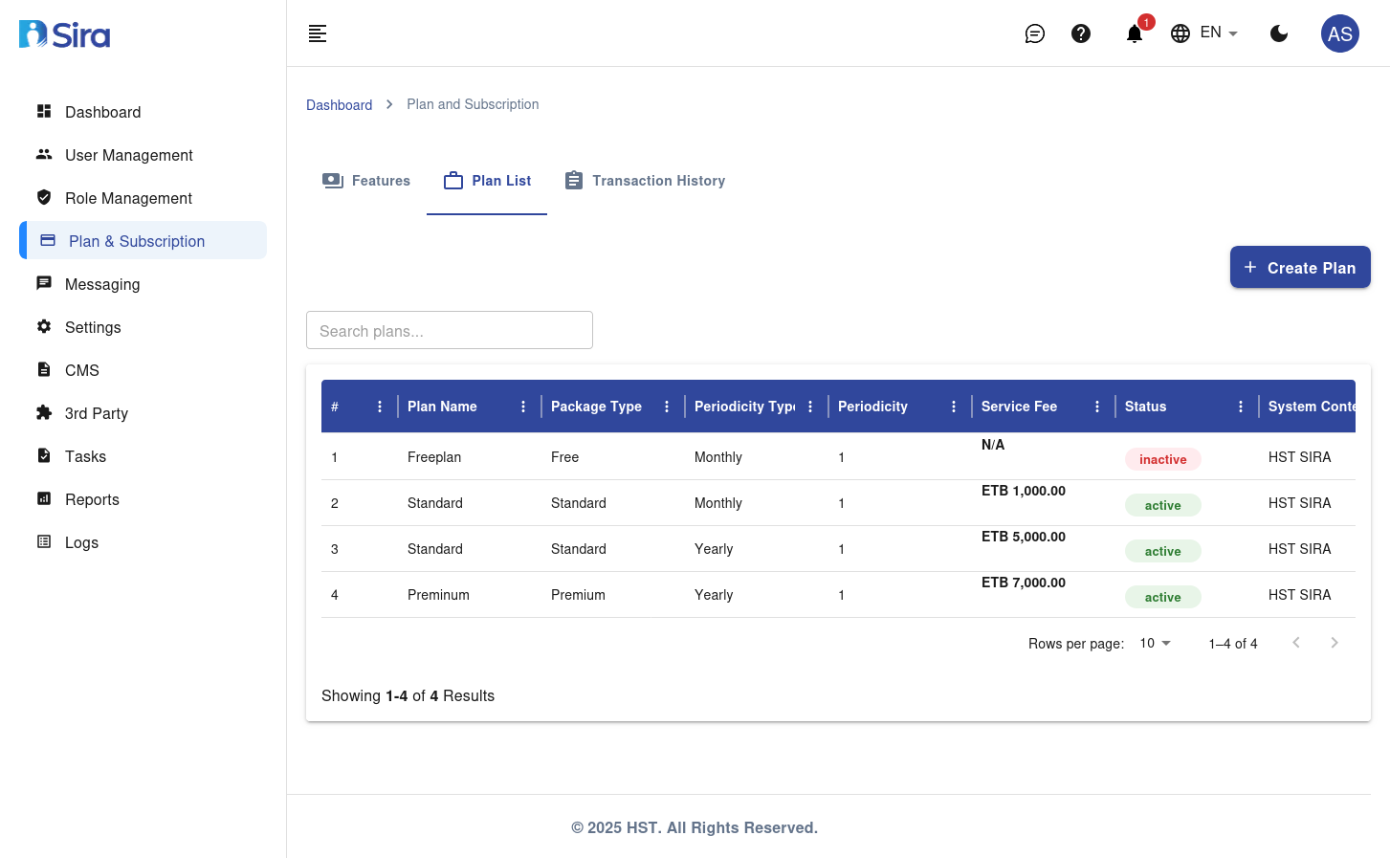
Task: Collapse the sidebar with the hamburger icon
Action: 317,33
